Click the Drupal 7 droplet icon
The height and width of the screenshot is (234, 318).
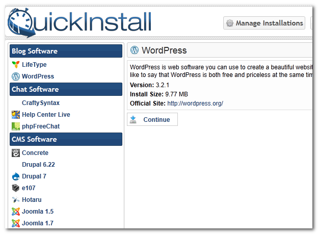click(x=16, y=176)
